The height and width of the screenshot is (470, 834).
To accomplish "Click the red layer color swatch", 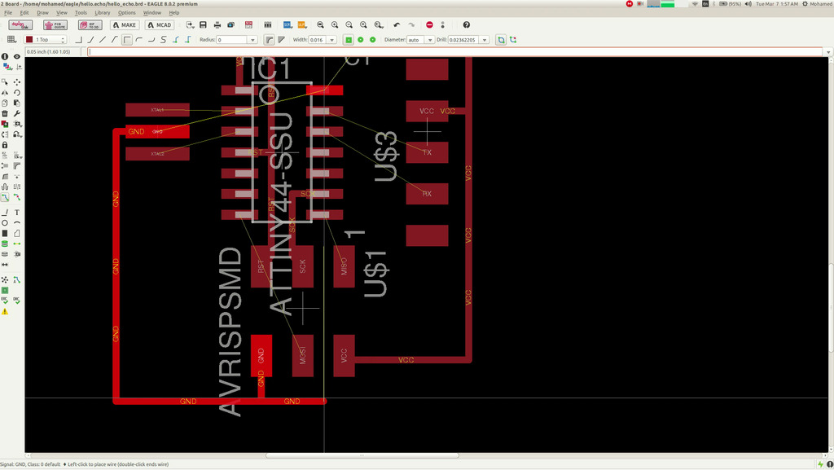I will click(29, 40).
